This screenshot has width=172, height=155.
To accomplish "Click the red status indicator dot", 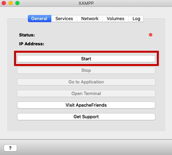I will pos(151,35).
